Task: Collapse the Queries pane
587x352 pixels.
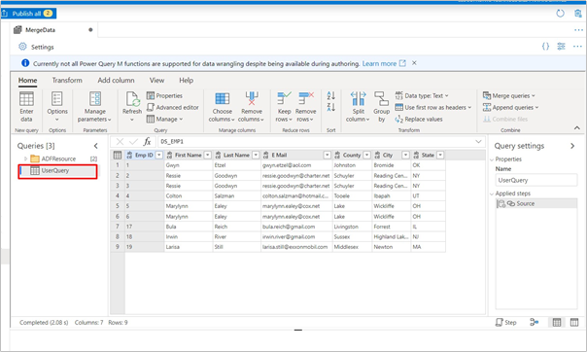Action: coord(96,146)
